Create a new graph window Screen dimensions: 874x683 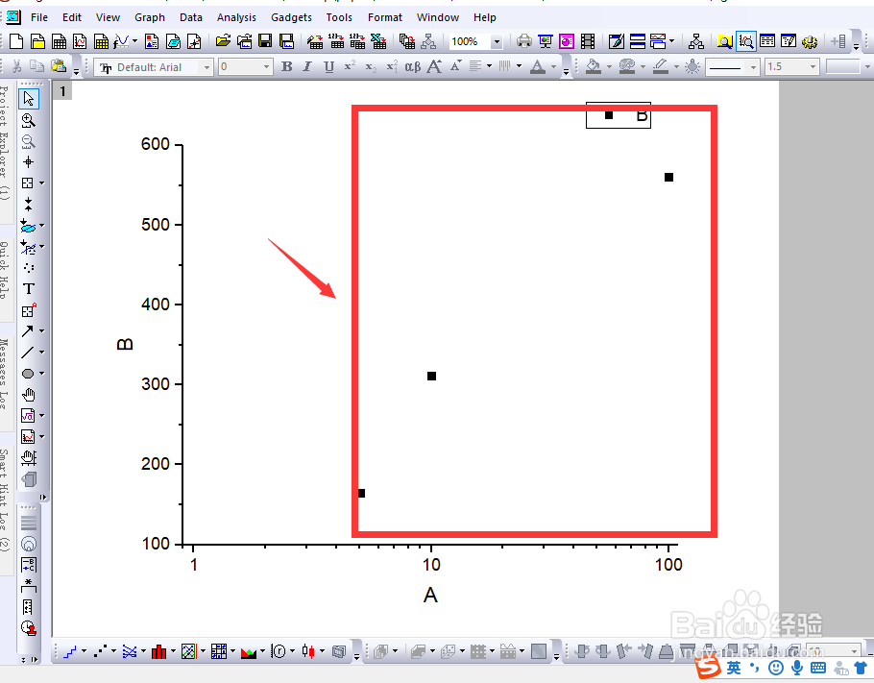(81, 42)
